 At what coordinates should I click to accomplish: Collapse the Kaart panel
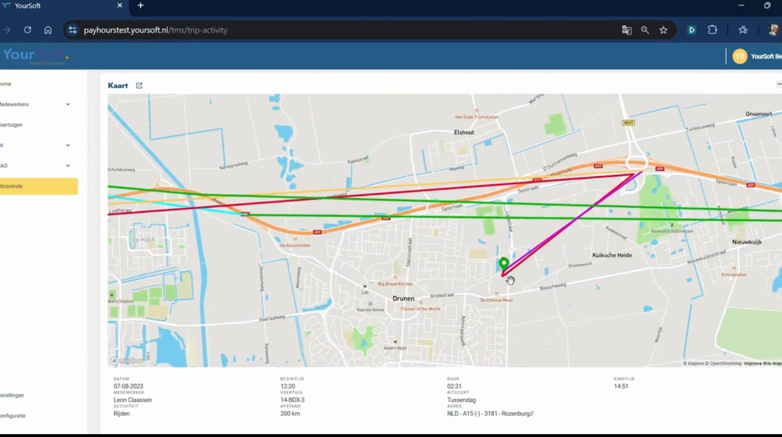tap(778, 84)
